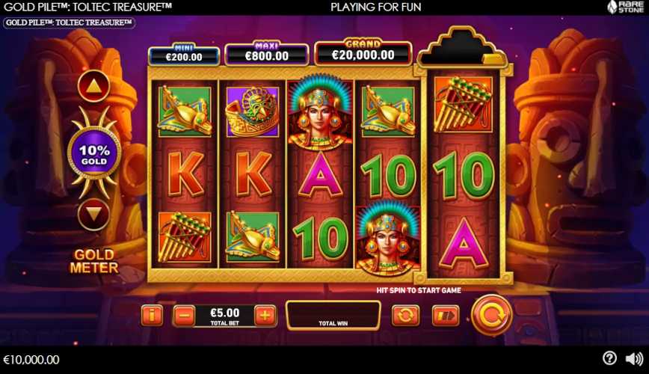Viewport: 649px width, 374px height.
Task: Open the autoplay spin settings
Action: pos(405,316)
